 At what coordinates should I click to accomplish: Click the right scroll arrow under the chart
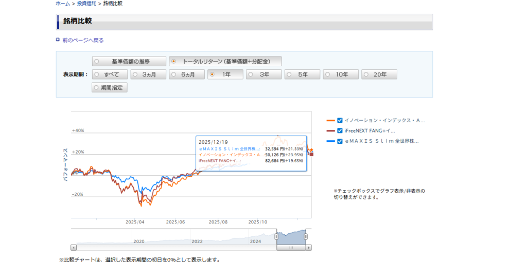309,247
